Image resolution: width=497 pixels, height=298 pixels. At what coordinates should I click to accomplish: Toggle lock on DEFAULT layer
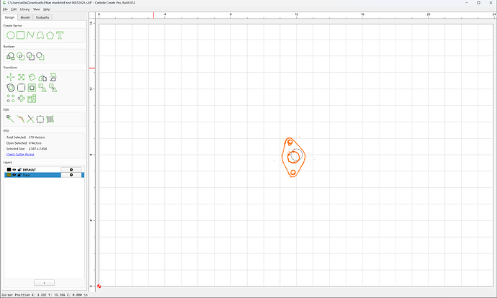click(19, 170)
